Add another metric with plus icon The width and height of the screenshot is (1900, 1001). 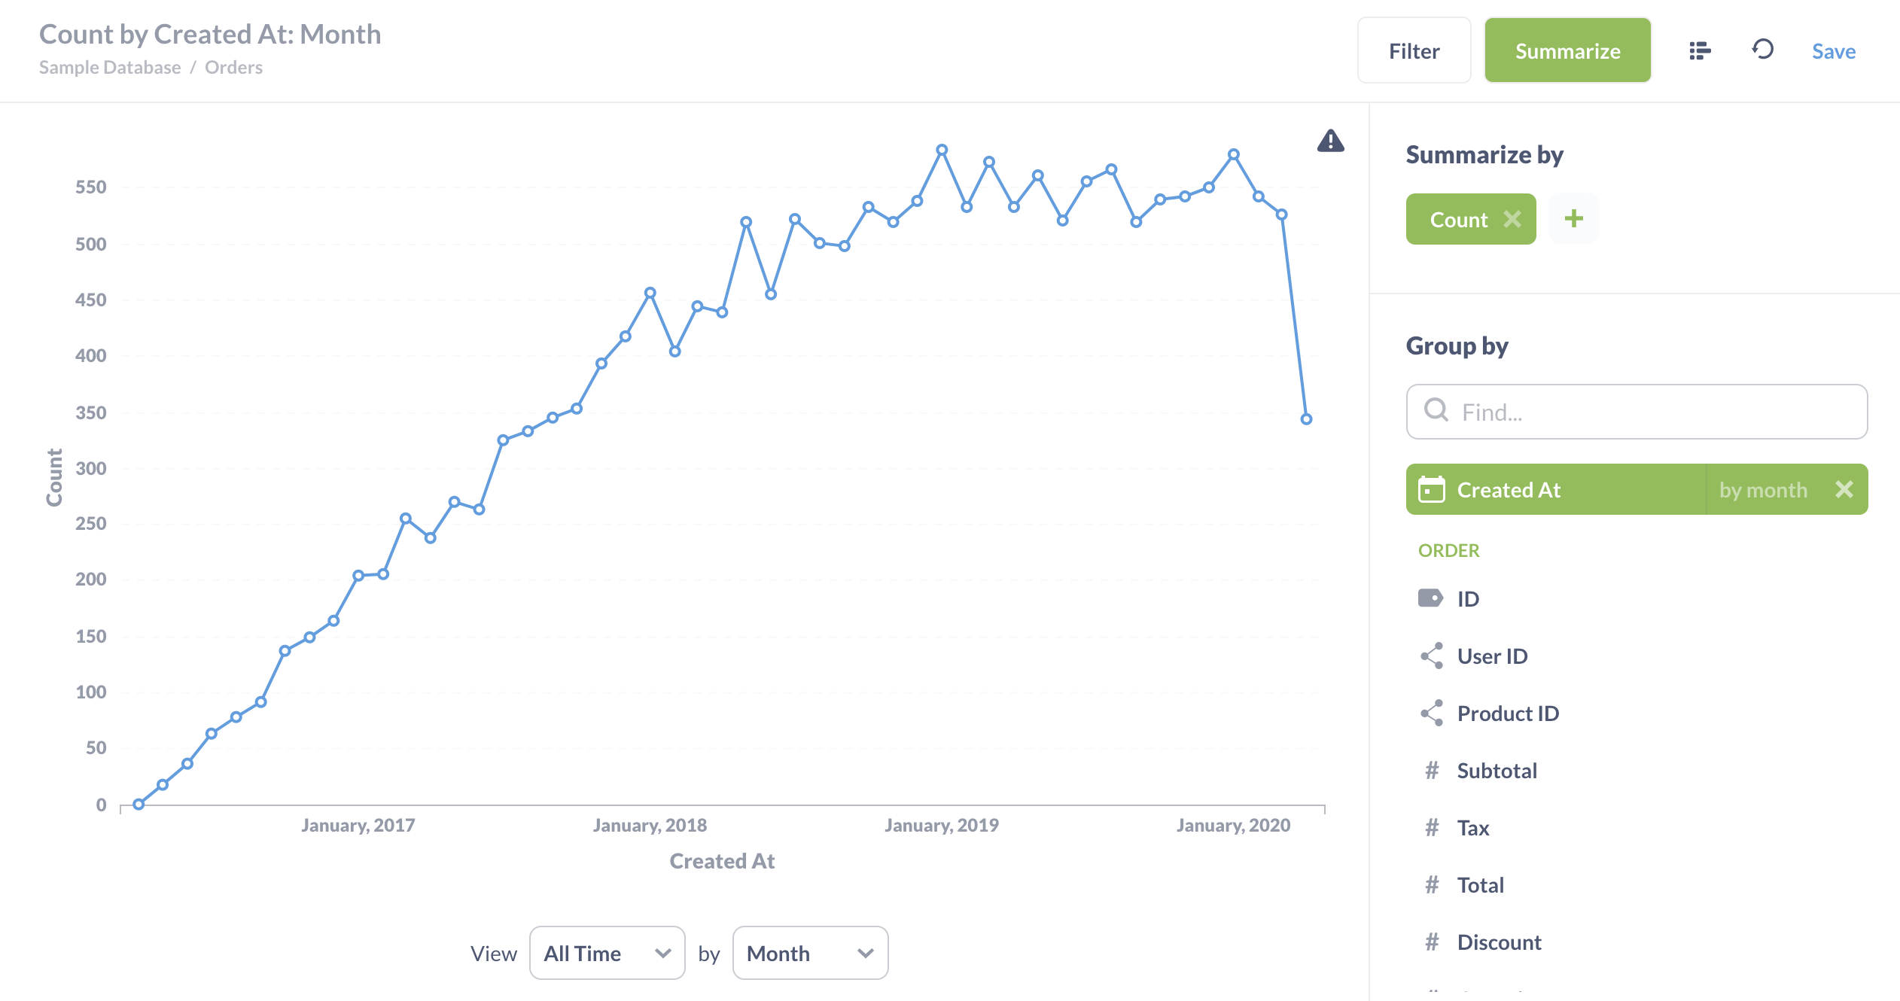coord(1573,219)
